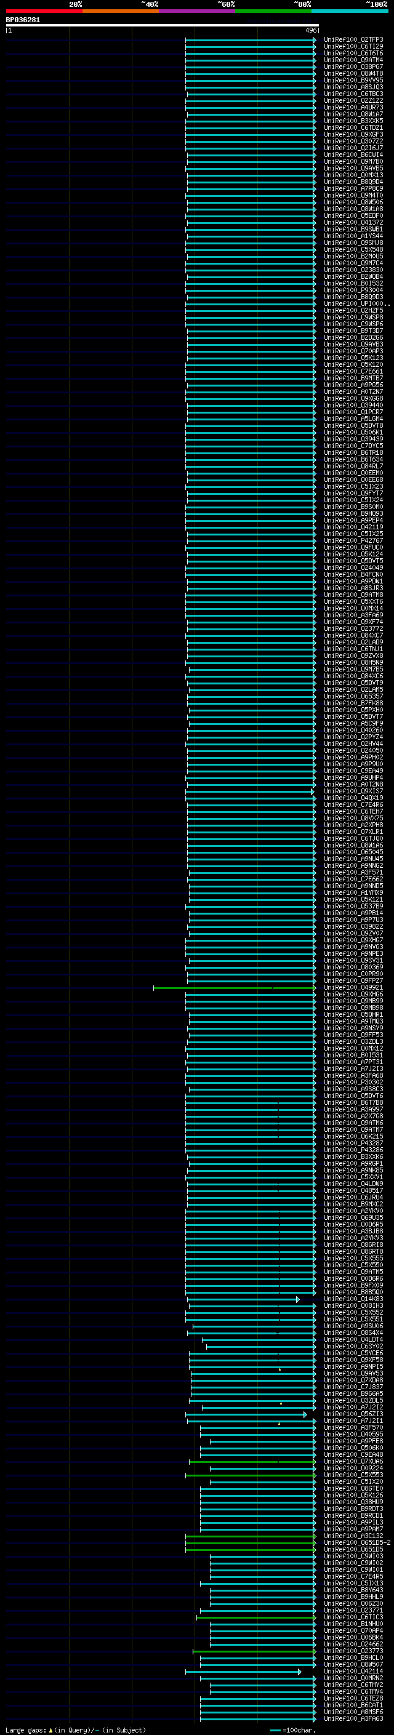This screenshot has height=1735, width=394.
Task: Open the UniRef100_B3XXX5 link
Action: [353, 121]
